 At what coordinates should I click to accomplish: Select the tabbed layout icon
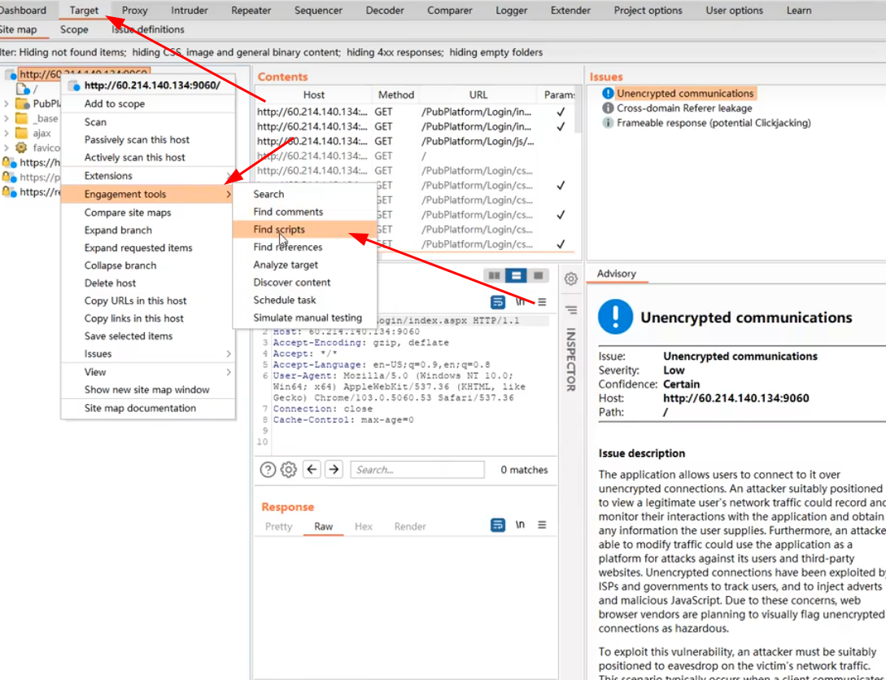pyautogui.click(x=539, y=275)
